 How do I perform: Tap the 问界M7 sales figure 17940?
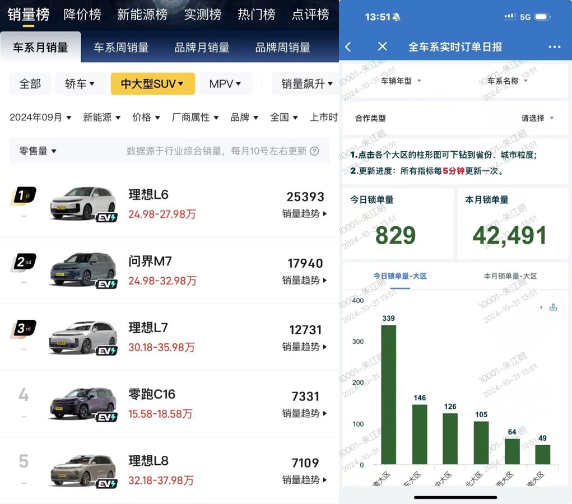[305, 263]
